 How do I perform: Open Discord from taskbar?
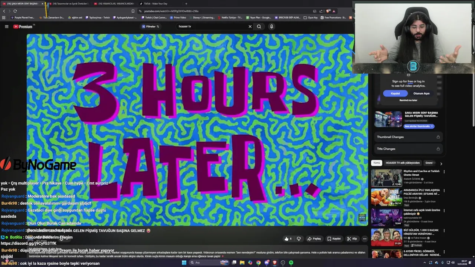(266, 263)
